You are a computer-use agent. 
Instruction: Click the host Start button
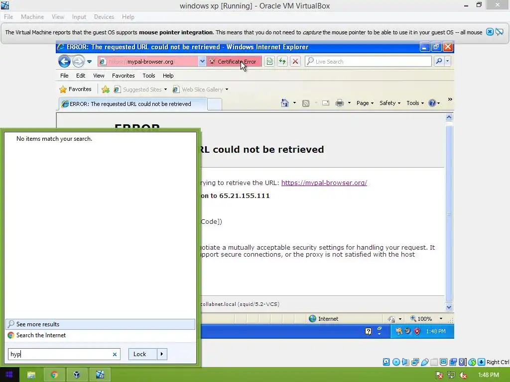click(x=9, y=375)
